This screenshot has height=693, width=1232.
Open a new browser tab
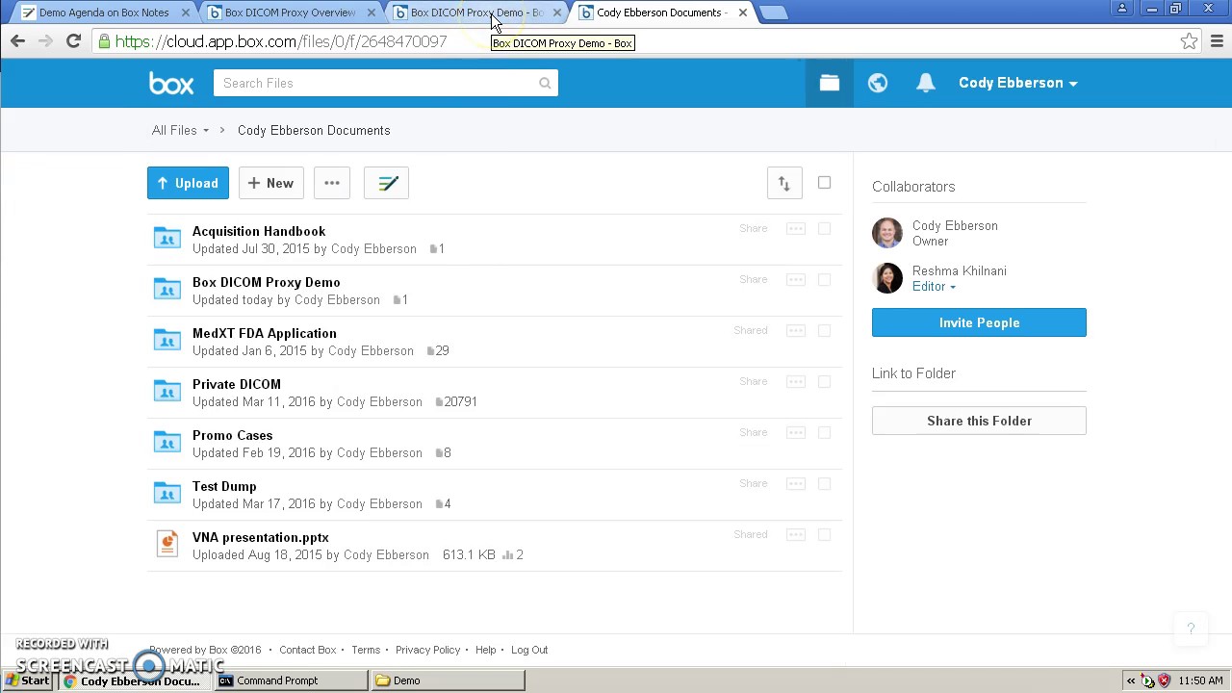[774, 13]
